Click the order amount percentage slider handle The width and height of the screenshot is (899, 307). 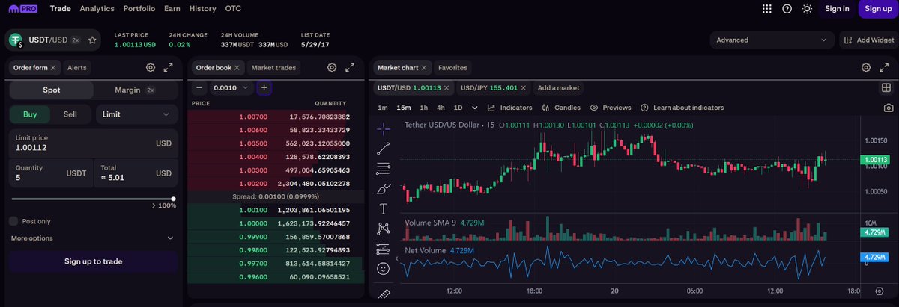point(174,199)
